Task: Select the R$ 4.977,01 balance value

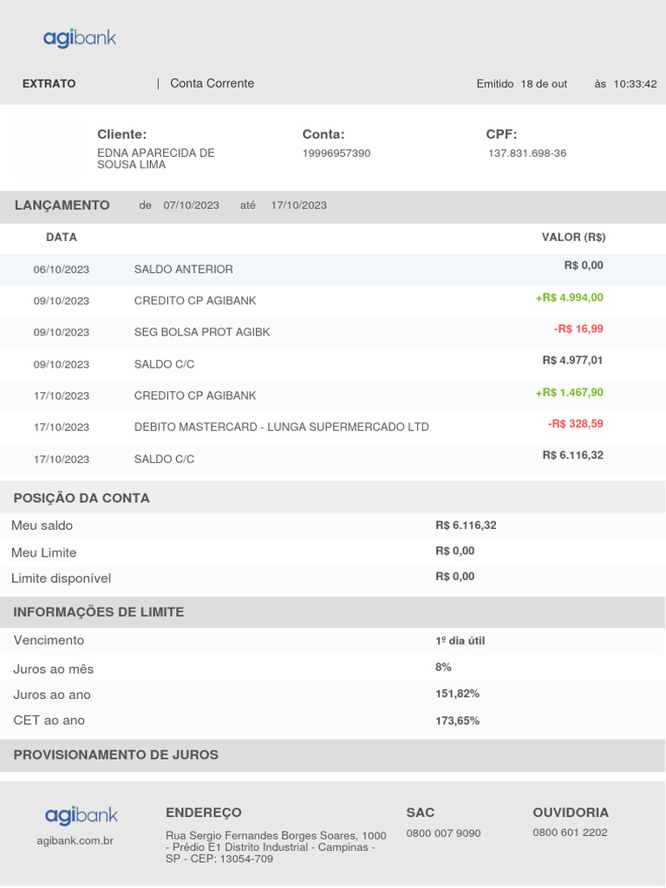Action: pos(572,360)
